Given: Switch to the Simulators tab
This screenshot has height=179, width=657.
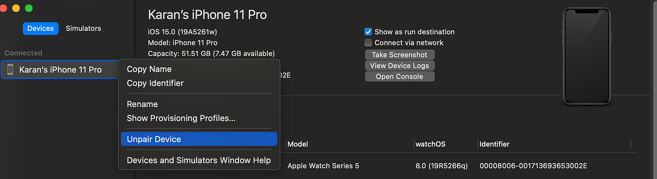Looking at the screenshot, I should [84, 29].
